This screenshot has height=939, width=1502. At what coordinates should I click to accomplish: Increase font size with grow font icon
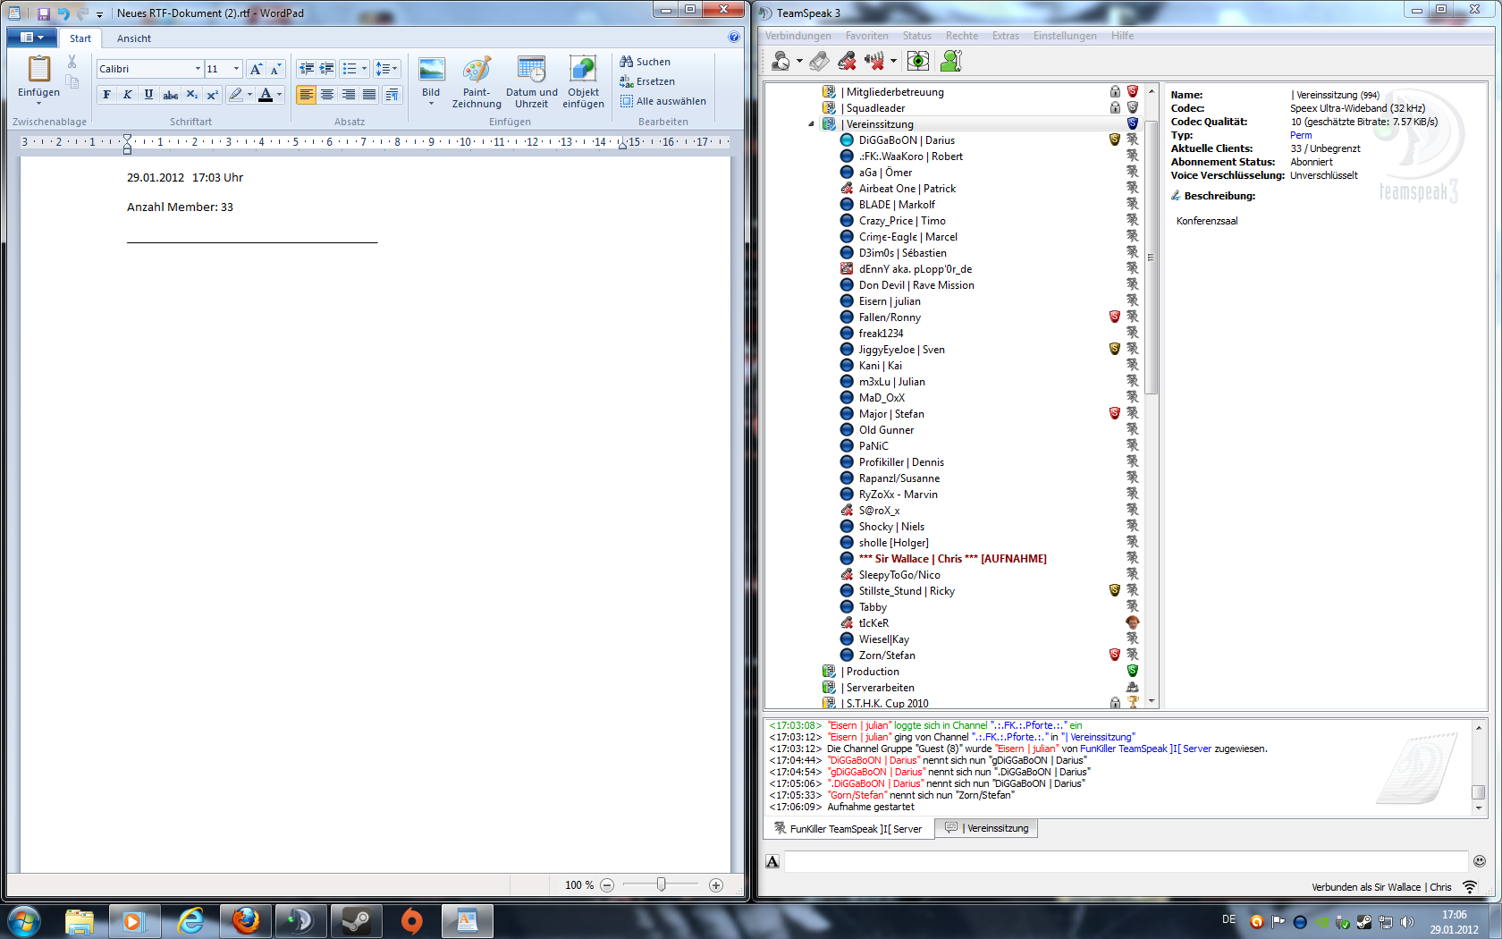pos(256,69)
